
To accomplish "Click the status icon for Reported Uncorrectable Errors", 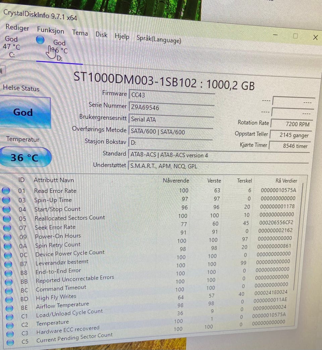I will click(x=9, y=282).
